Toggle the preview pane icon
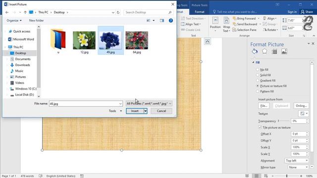This screenshot has height=178, width=317. [x=162, y=20]
